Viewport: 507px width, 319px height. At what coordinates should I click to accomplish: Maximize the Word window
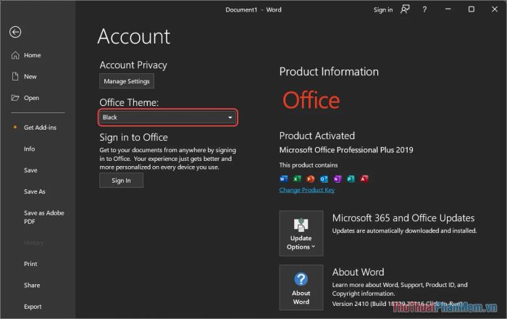(472, 9)
